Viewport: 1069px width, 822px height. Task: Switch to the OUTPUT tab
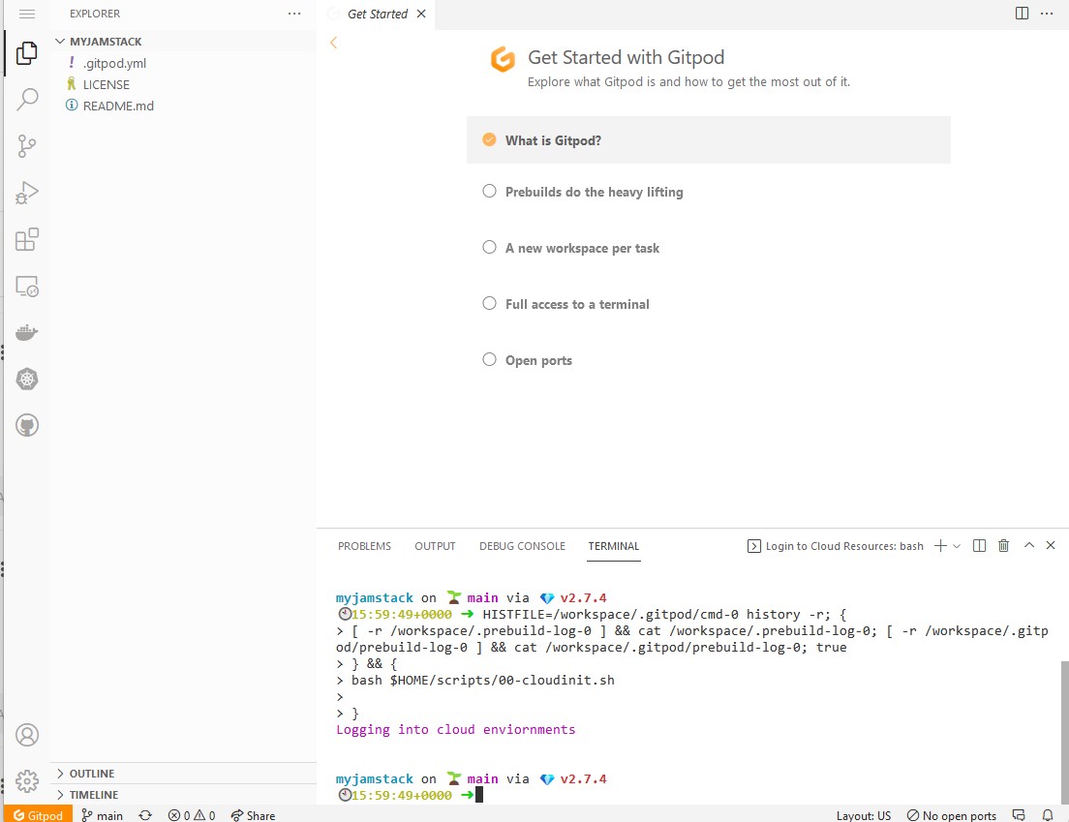[435, 546]
